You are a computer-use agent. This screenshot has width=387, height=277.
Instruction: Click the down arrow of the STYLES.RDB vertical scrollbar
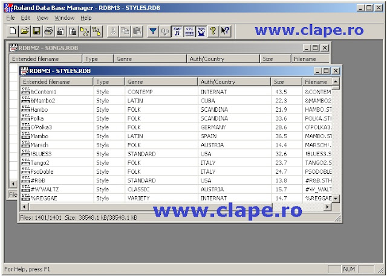[336, 199]
